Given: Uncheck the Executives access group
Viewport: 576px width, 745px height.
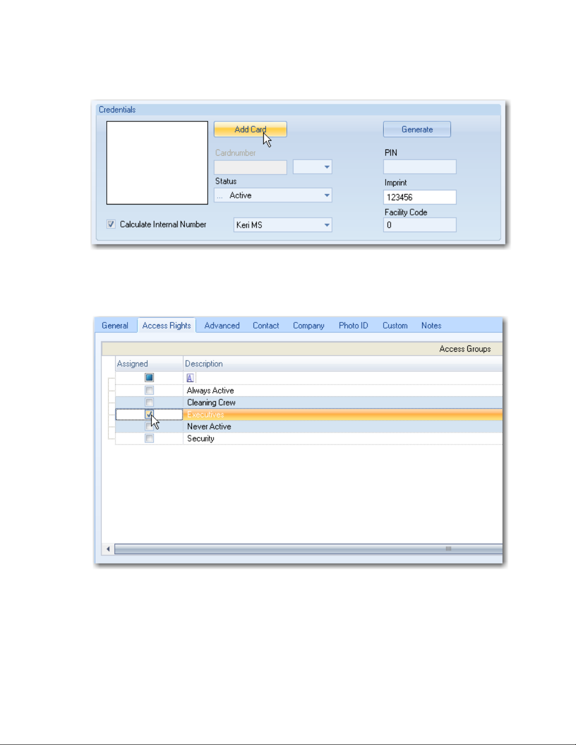Looking at the screenshot, I should point(149,414).
